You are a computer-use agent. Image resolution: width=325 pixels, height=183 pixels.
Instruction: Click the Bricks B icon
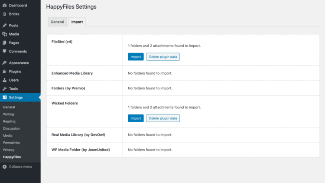5,14
